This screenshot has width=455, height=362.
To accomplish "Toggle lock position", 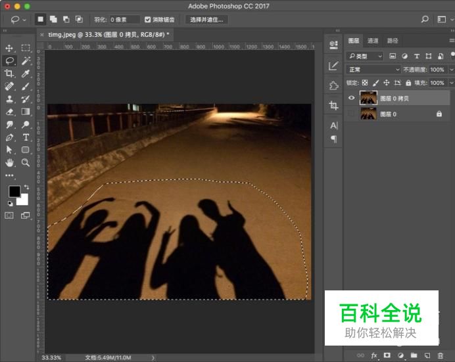I will (387, 83).
